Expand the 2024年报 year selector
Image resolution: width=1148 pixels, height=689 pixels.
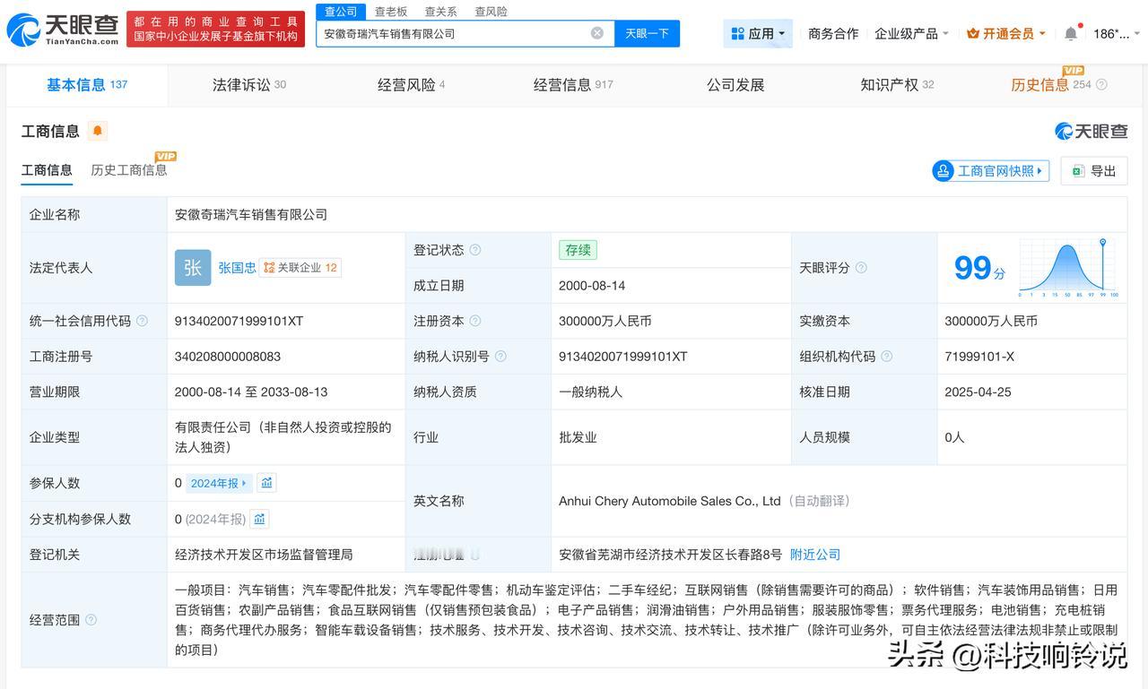219,483
